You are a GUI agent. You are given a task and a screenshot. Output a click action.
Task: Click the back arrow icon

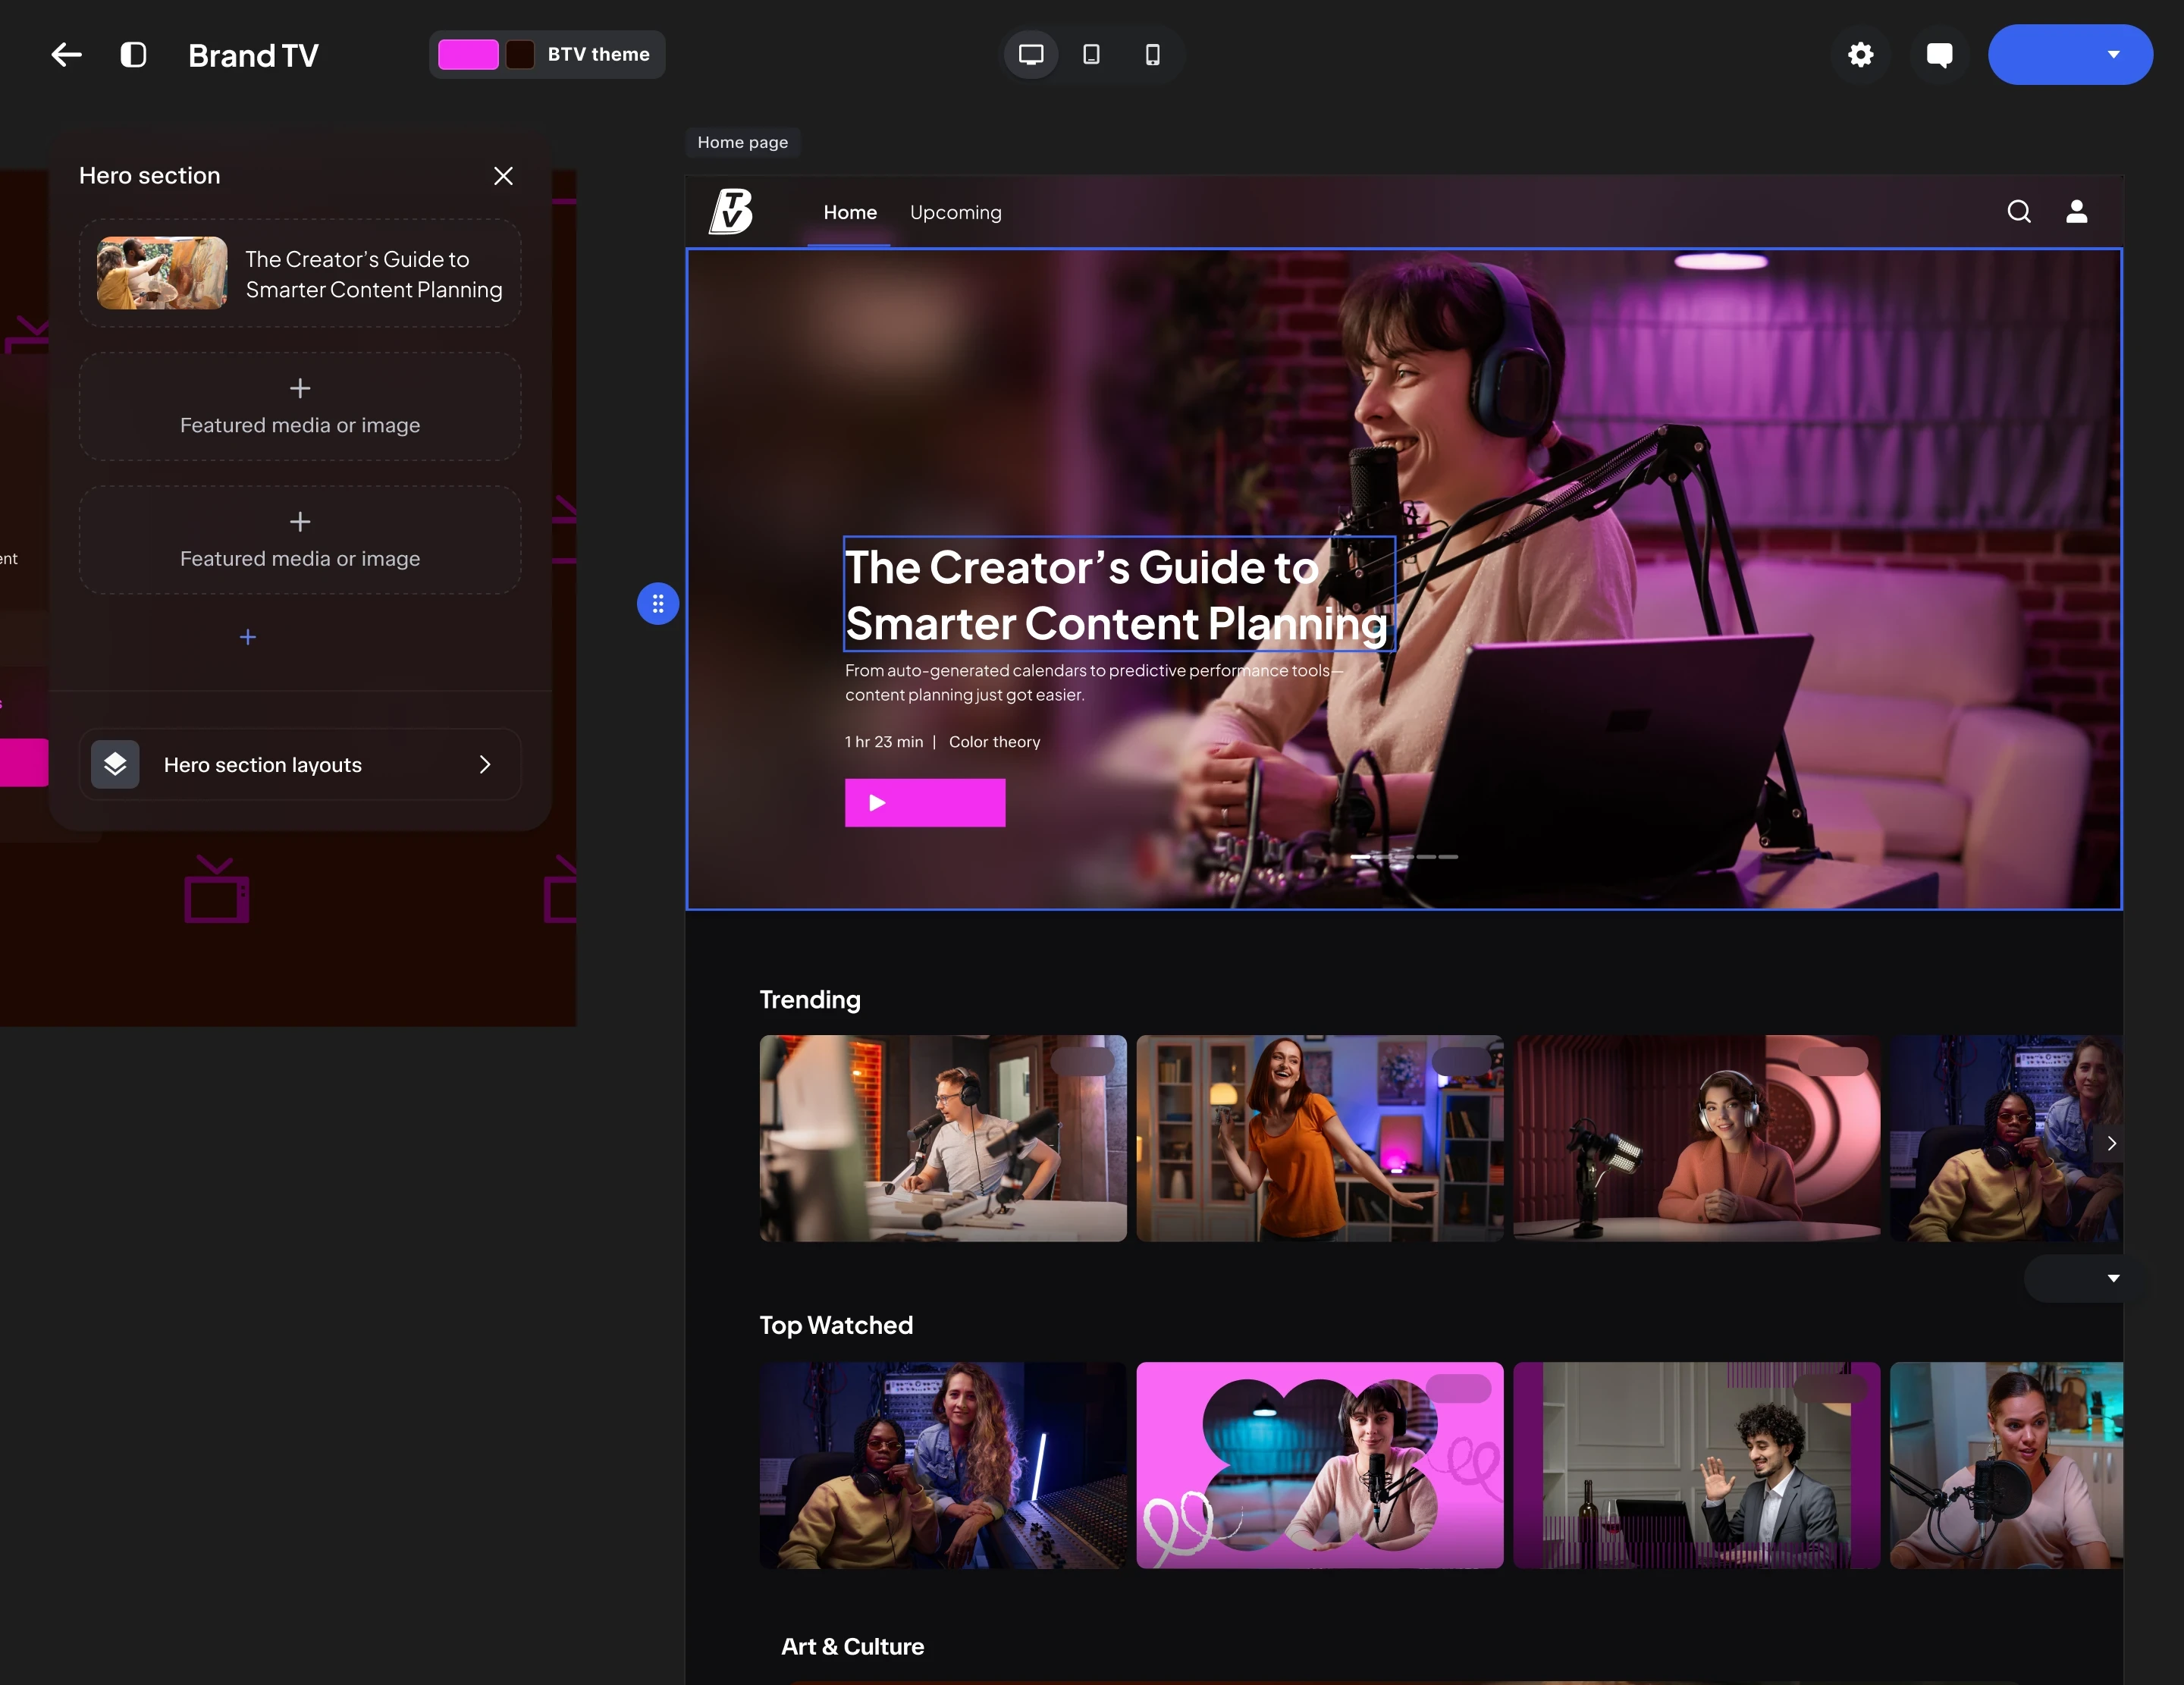click(66, 55)
